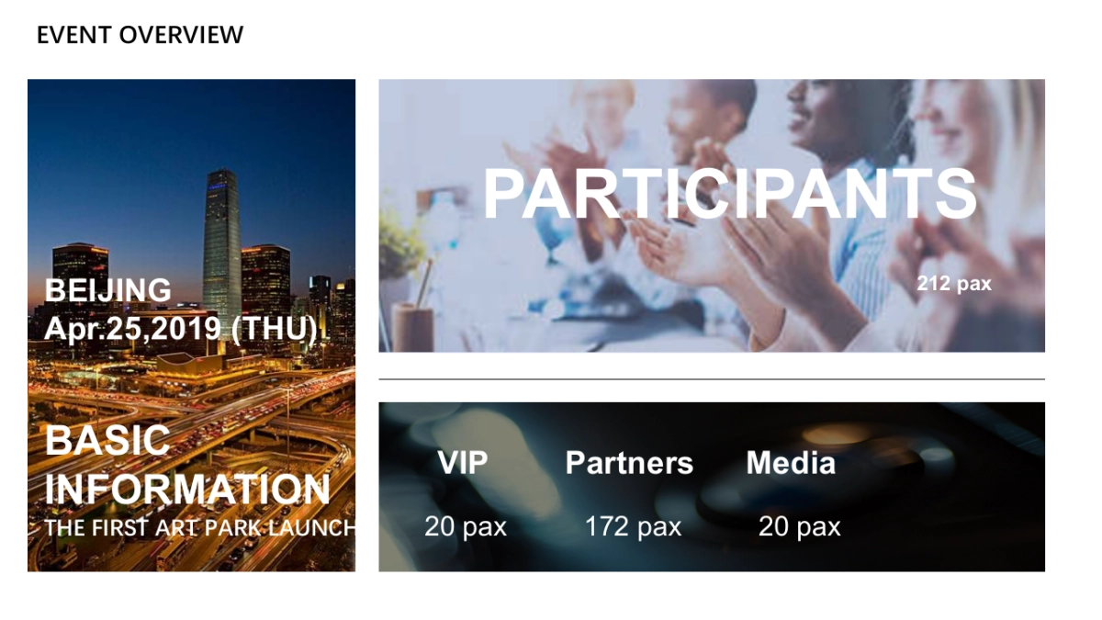The width and height of the screenshot is (1102, 620).
Task: Select the Partners category label
Action: coord(629,462)
